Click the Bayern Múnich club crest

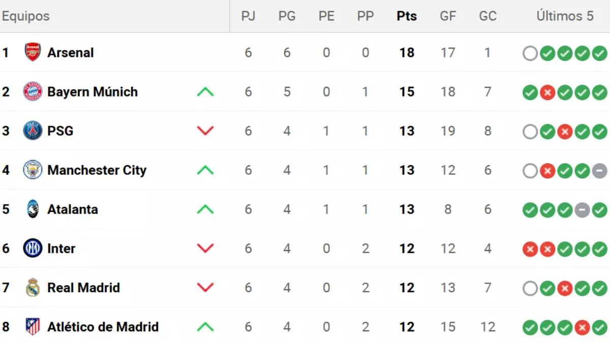point(33,91)
